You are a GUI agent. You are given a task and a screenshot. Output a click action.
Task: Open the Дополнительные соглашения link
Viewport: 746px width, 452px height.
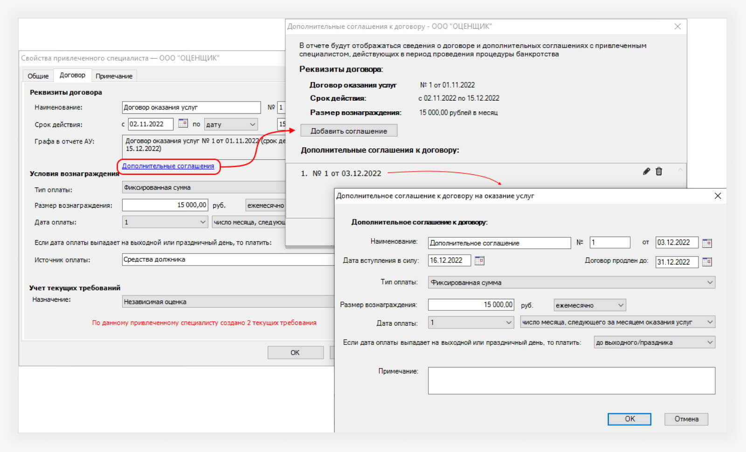pos(168,166)
